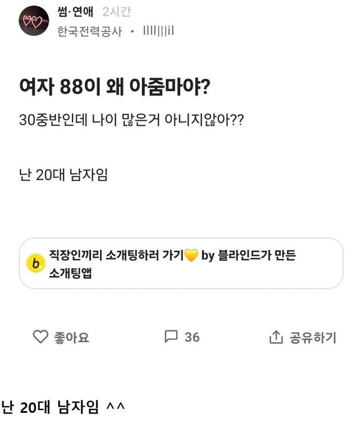The height and width of the screenshot is (423, 359).
Task: Click the pink hearts profile avatar
Action: [33, 21]
